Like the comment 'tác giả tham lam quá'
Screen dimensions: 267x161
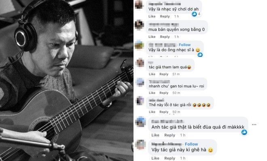[152, 74]
